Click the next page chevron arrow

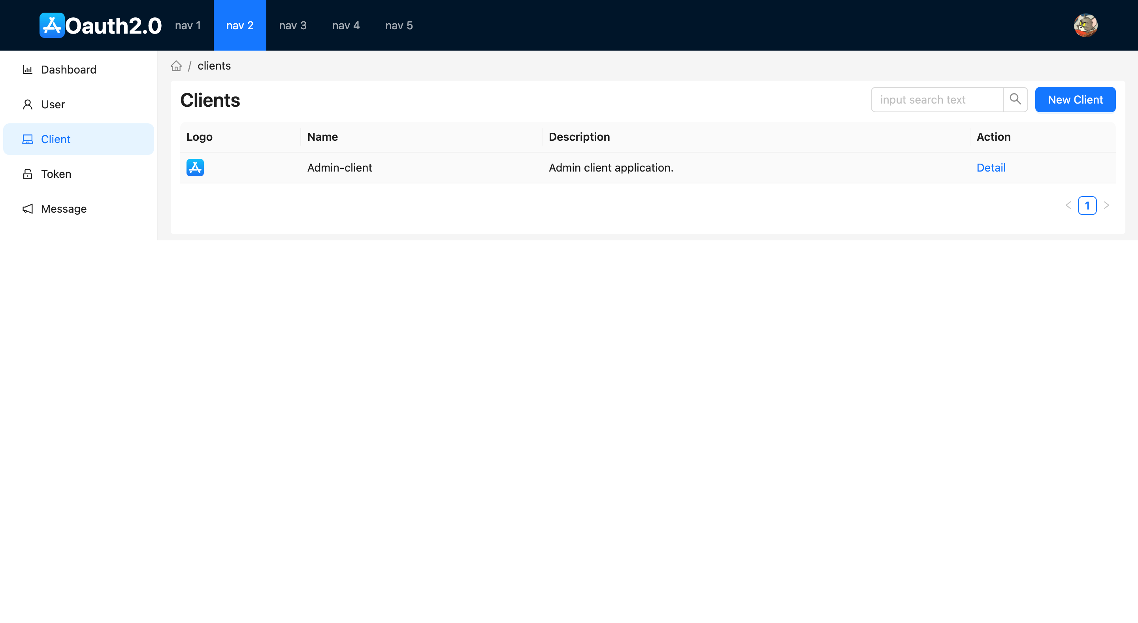tap(1108, 205)
